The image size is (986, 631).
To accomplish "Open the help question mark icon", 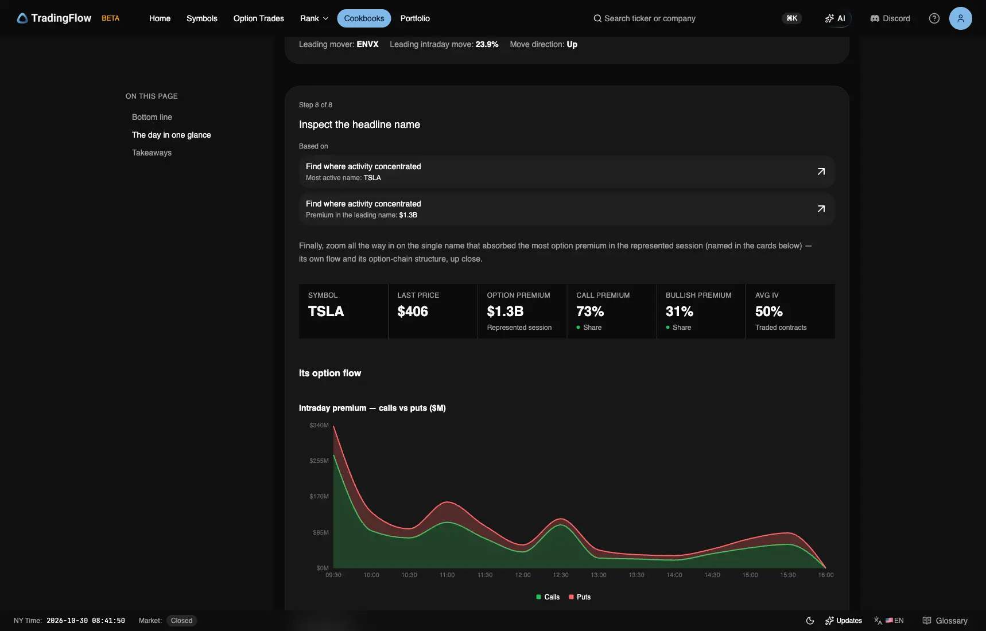I will click(934, 18).
